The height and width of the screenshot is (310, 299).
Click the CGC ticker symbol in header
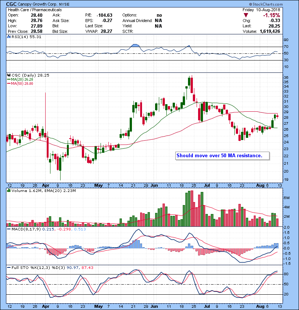(11, 4)
